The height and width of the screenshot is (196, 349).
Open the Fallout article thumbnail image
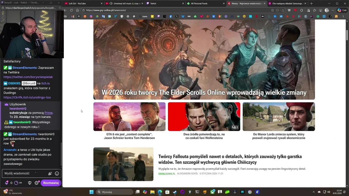[x=123, y=164]
